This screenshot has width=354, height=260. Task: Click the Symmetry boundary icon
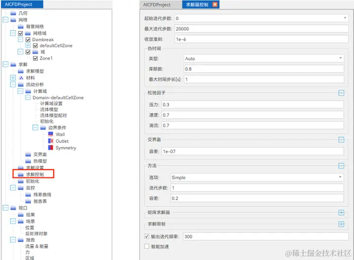(x=51, y=147)
